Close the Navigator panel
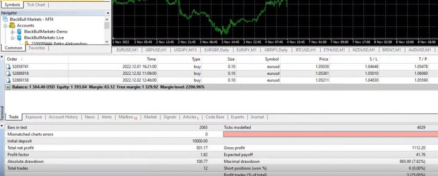Image resolution: width=438 pixels, height=176 pixels. tap(107, 13)
